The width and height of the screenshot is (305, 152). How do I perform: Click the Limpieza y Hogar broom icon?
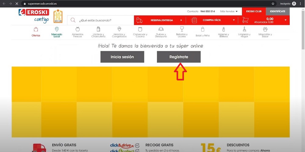pos(244,29)
